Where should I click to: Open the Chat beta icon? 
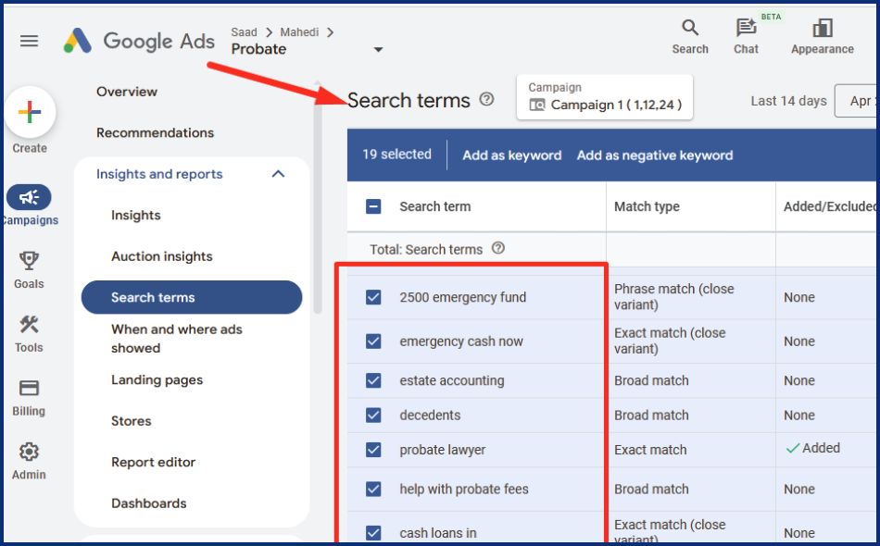746,28
